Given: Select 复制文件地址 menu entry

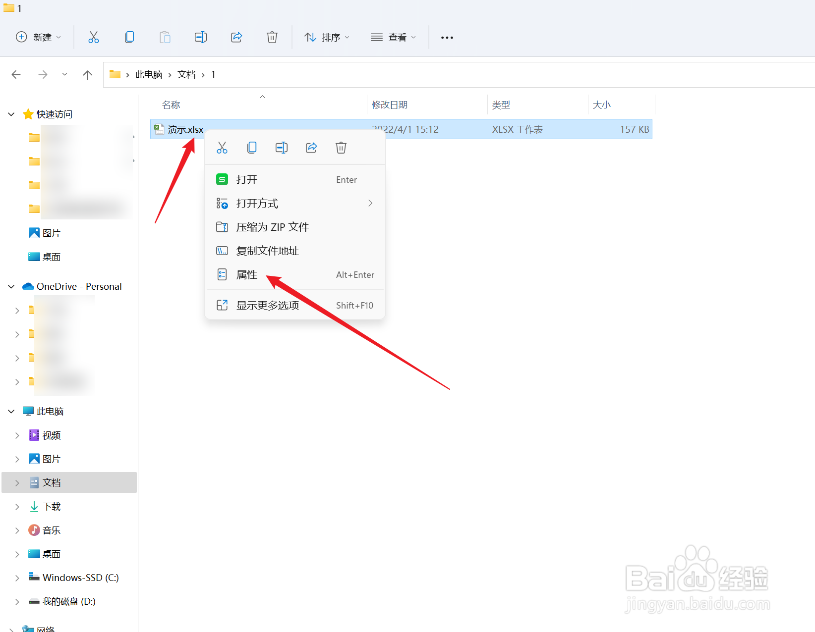Looking at the screenshot, I should [x=295, y=251].
